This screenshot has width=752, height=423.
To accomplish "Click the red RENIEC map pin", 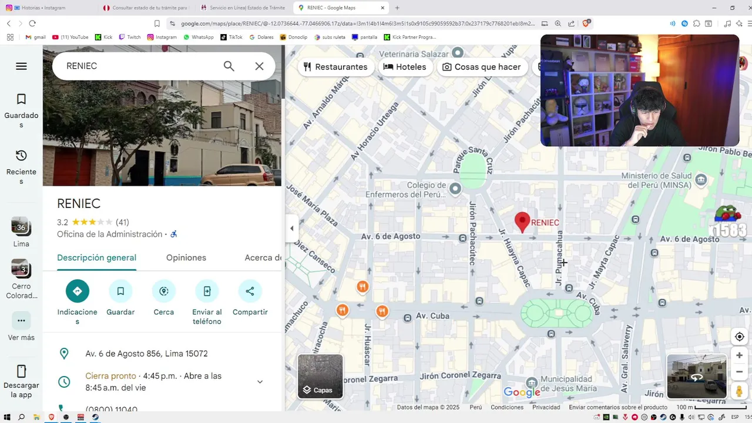I will pyautogui.click(x=522, y=222).
